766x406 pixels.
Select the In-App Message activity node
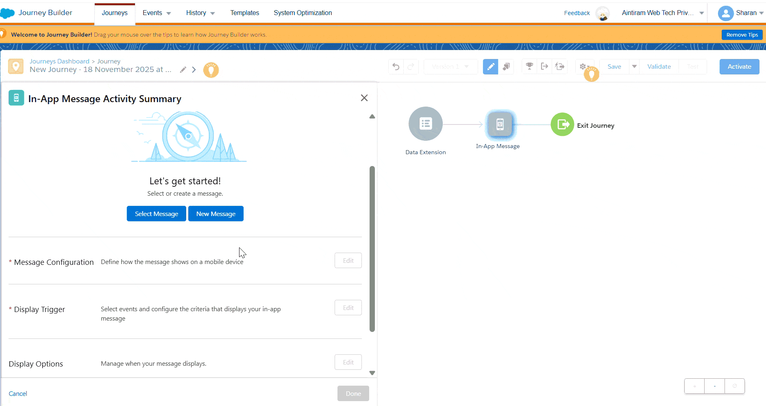click(500, 124)
